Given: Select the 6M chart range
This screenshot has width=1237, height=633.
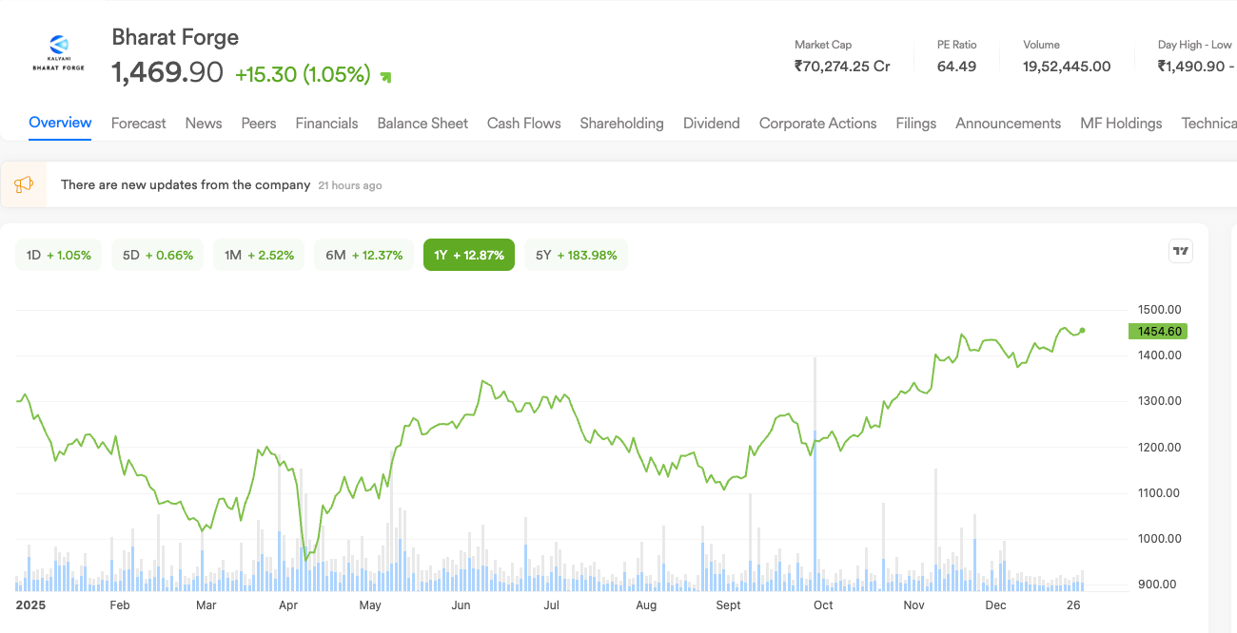Looking at the screenshot, I should tap(363, 255).
